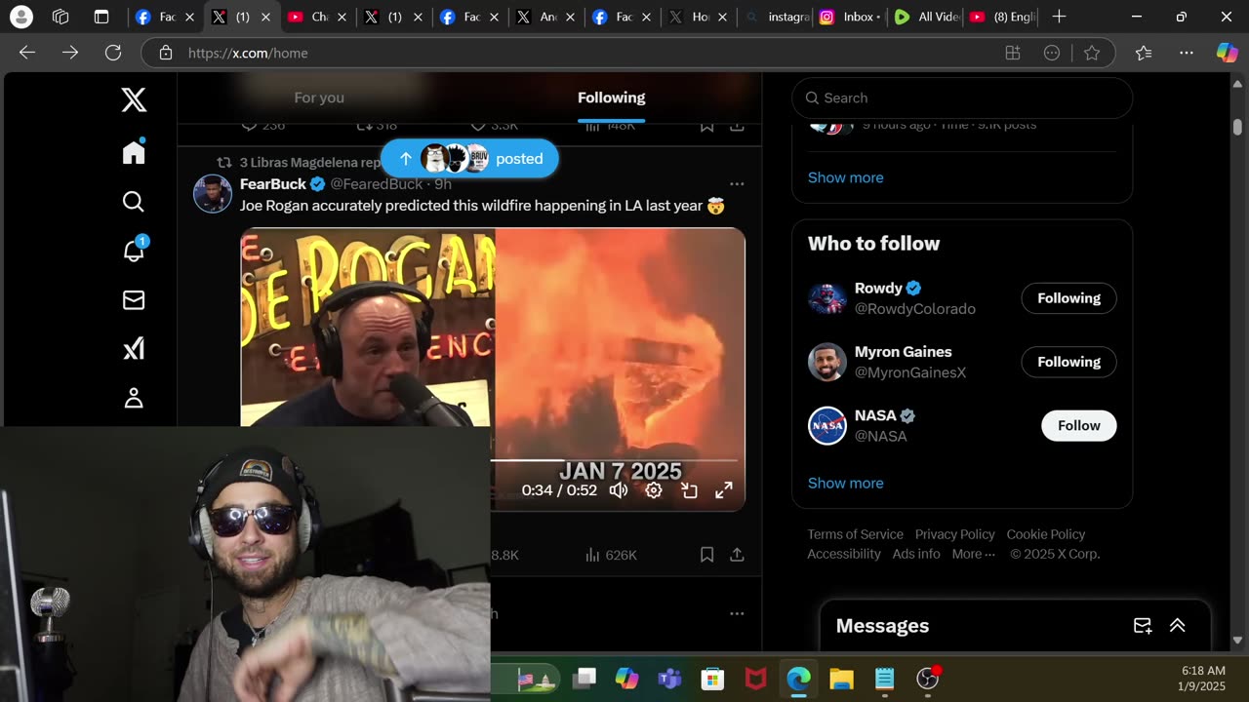
Task: Add page to favorites star
Action: (x=1092, y=53)
